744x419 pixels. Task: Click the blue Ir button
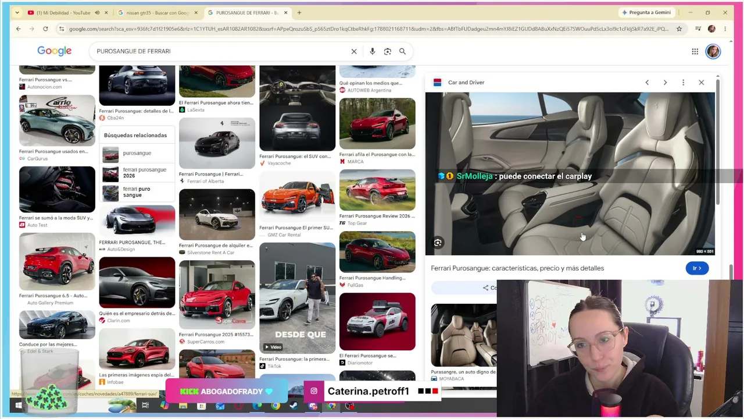click(x=697, y=268)
